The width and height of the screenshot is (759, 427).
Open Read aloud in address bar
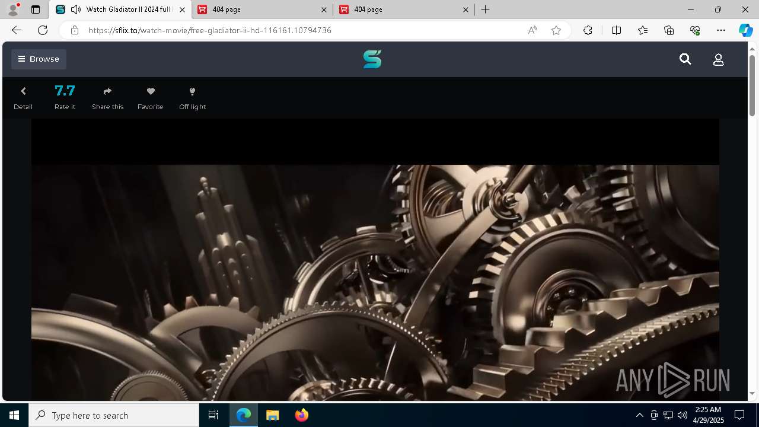[532, 30]
